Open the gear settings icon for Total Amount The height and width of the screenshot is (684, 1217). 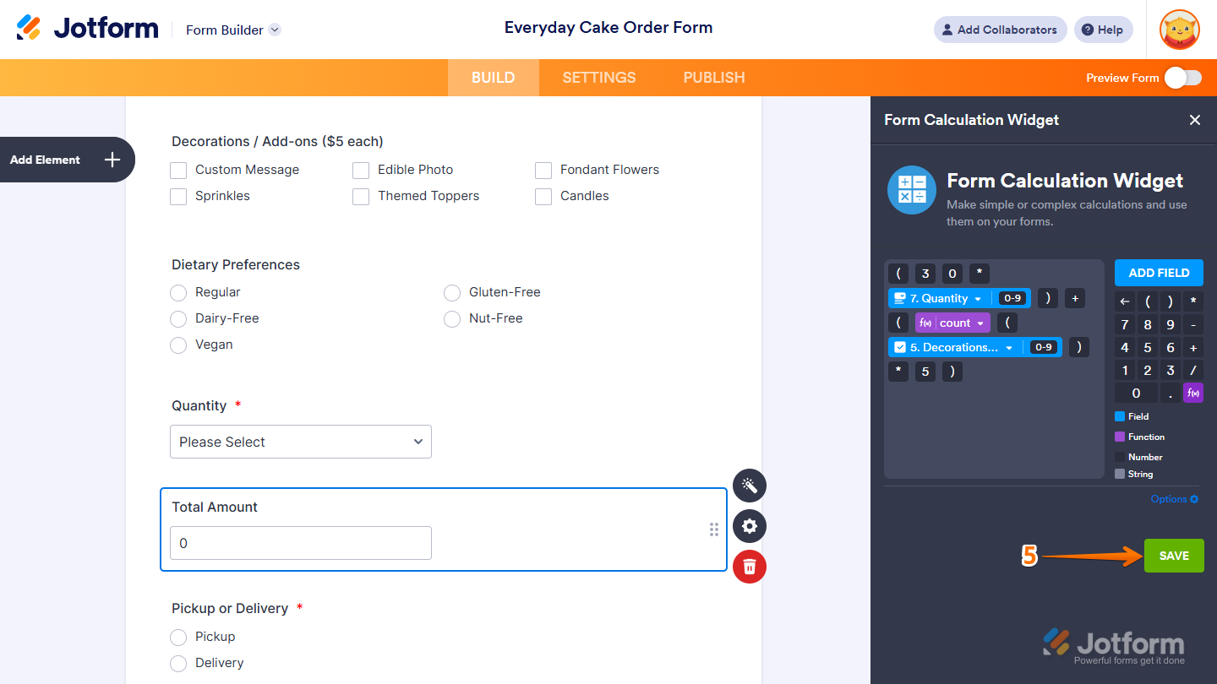point(749,526)
